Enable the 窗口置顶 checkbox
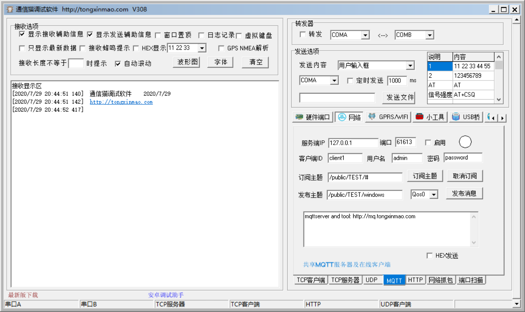Image resolution: width=525 pixels, height=312 pixels. pyautogui.click(x=158, y=35)
